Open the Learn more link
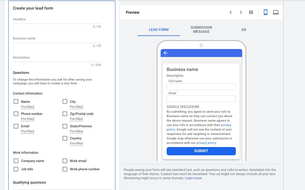This screenshot has height=190, width=305. point(193,178)
